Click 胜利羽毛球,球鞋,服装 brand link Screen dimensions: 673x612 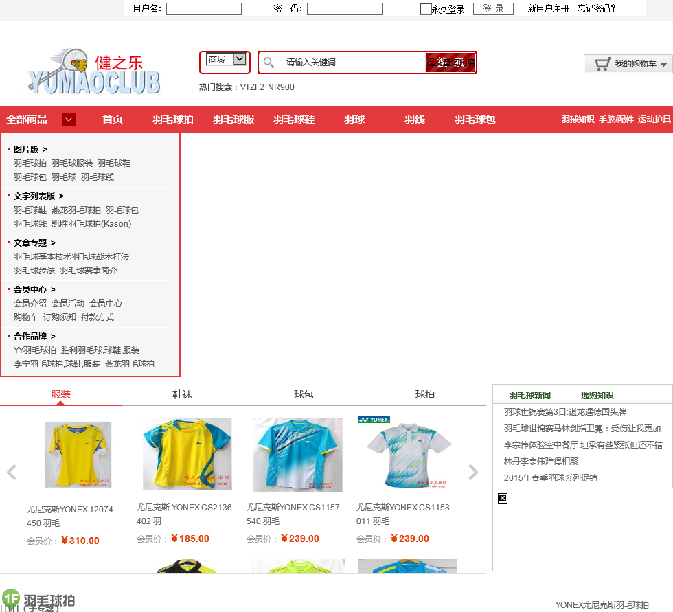(x=100, y=350)
